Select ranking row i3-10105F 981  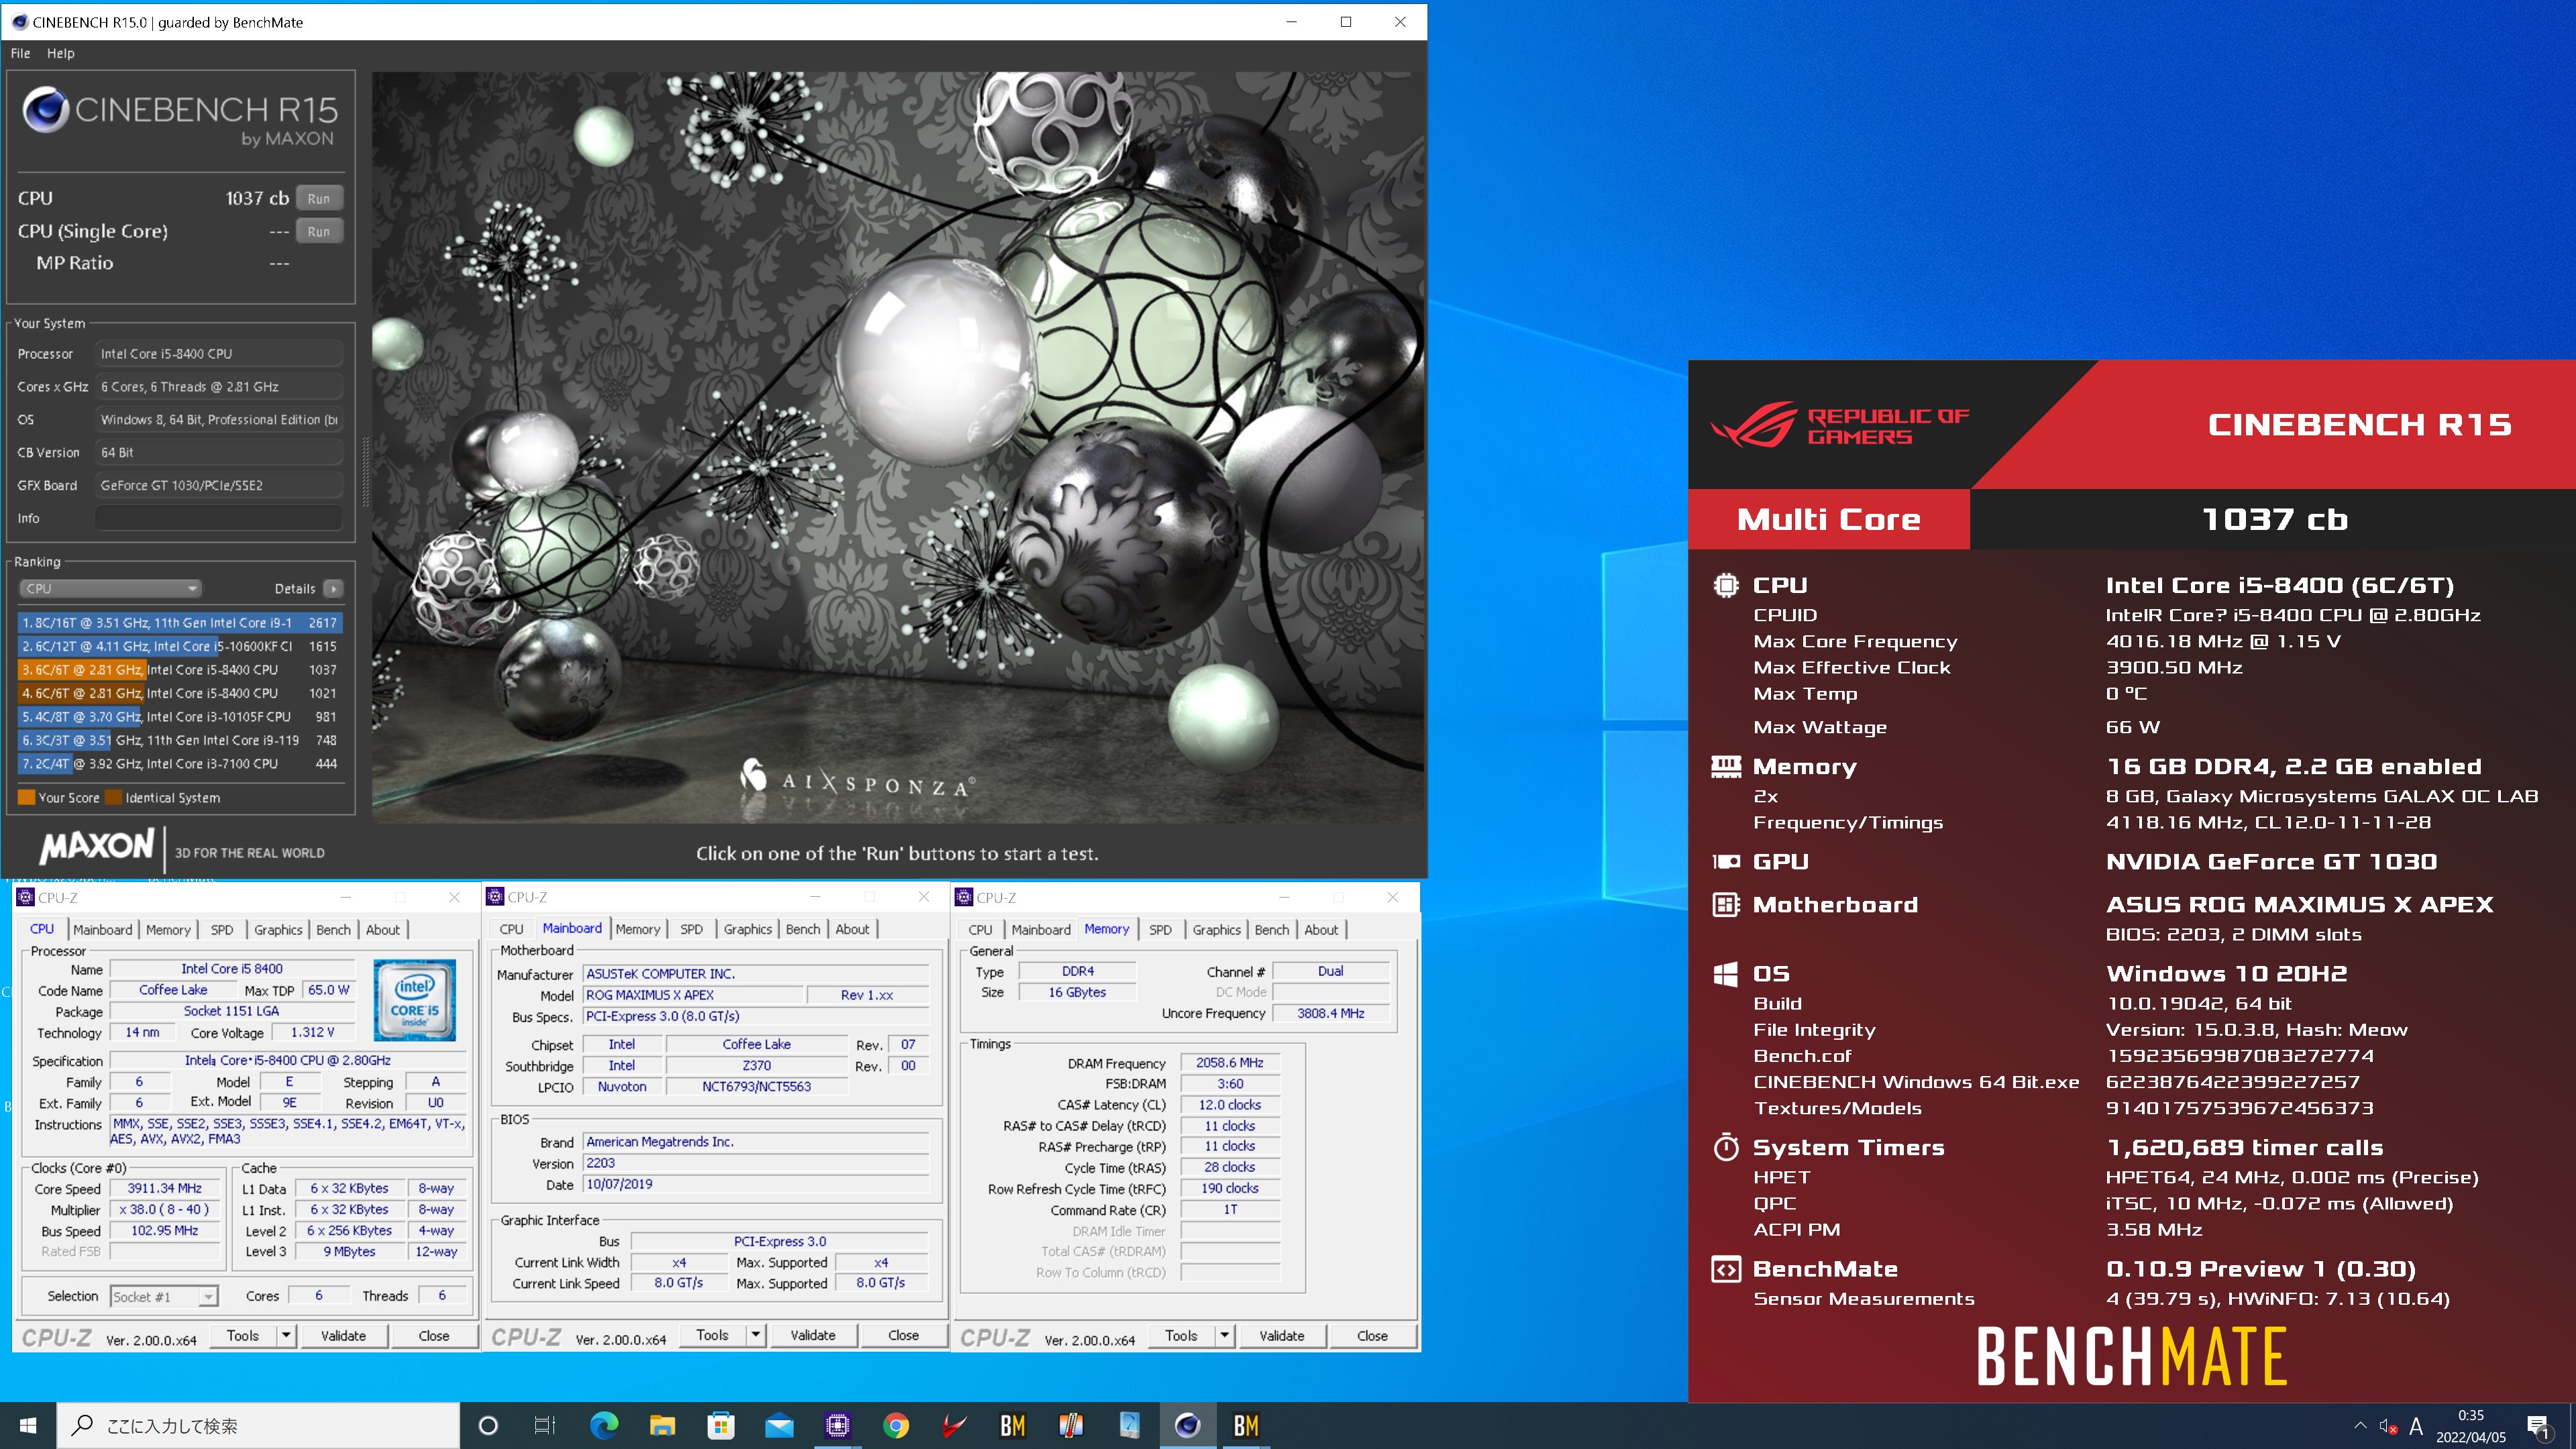click(x=180, y=716)
